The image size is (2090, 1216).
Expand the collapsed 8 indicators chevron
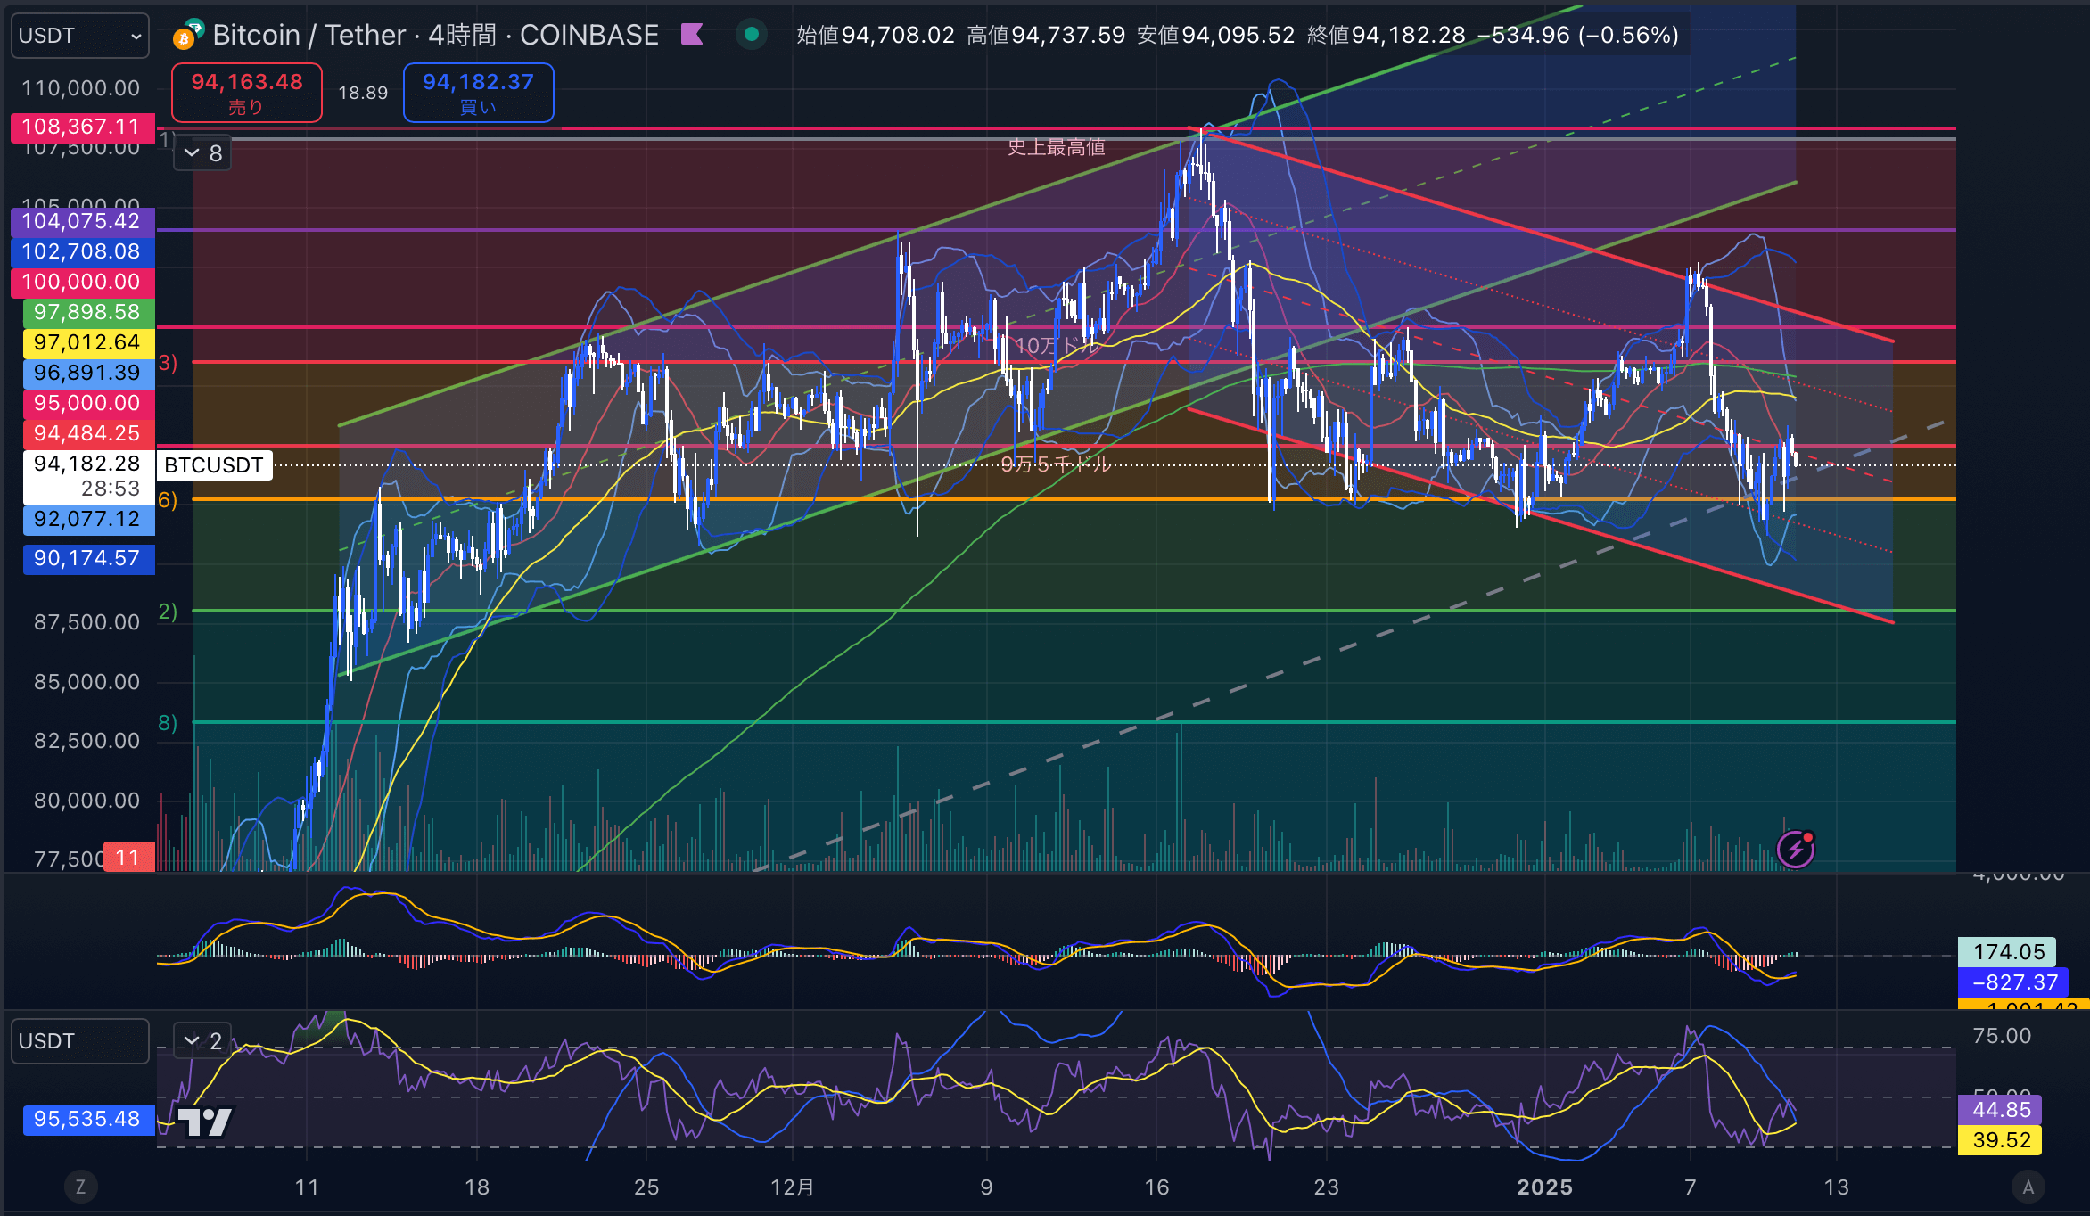point(203,153)
